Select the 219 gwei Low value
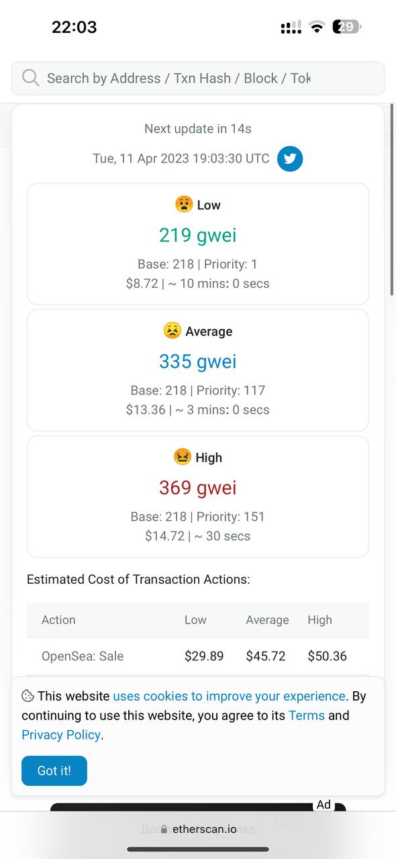The width and height of the screenshot is (396, 859). pyautogui.click(x=198, y=236)
